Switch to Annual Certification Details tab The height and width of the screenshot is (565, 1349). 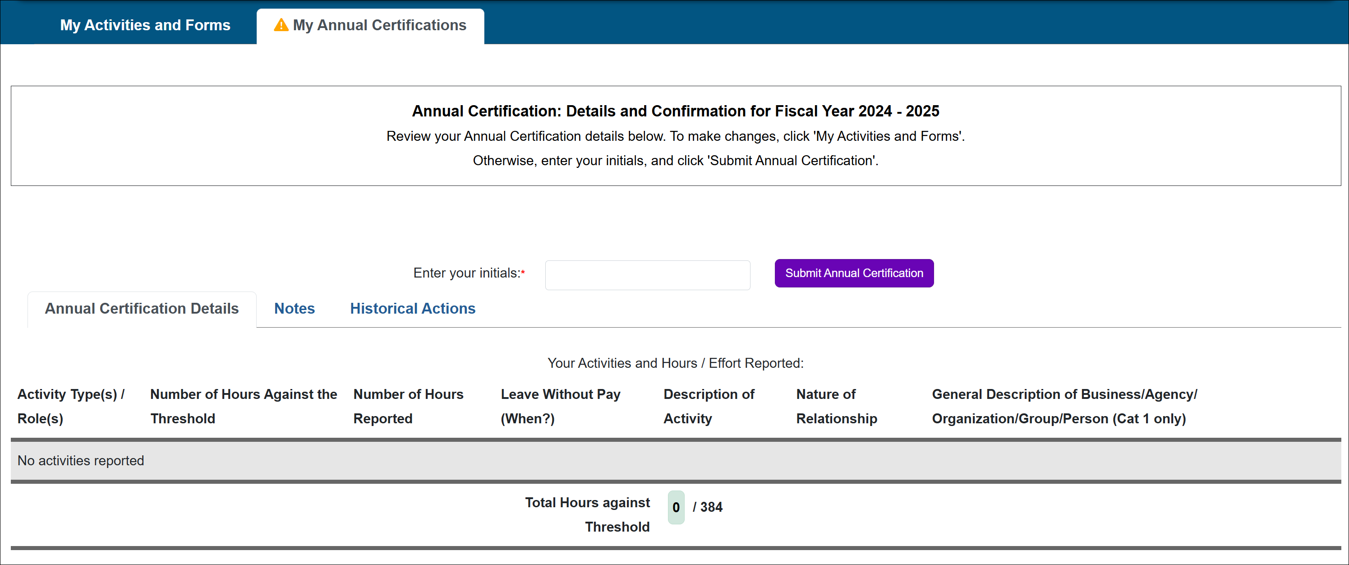[141, 309]
